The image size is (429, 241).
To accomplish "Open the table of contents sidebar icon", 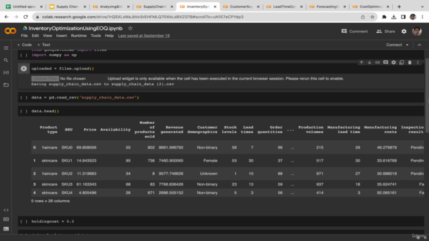I will point(6,48).
